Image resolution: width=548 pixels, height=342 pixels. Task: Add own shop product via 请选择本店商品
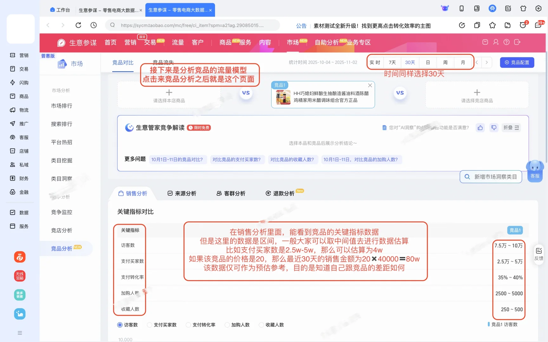coord(169,95)
